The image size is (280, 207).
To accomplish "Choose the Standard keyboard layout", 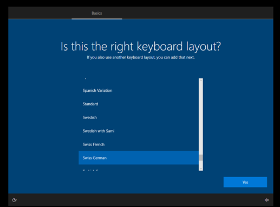I will 139,104.
